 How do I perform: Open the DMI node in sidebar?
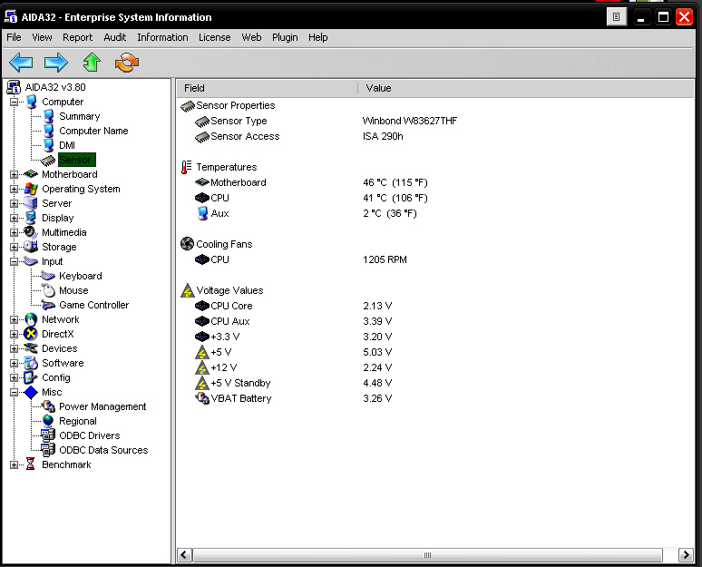point(66,145)
